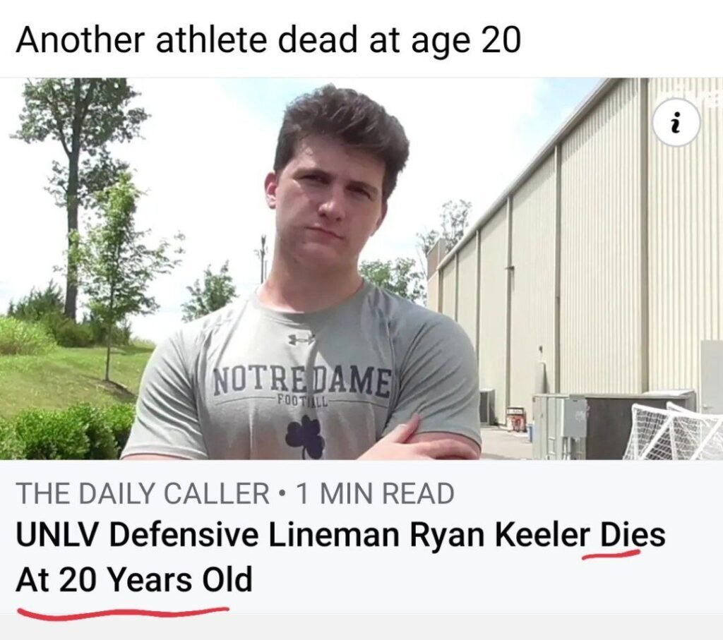Click the tall tree in the photo
Image resolution: width=723 pixels, height=640 pixels.
click(73, 198)
